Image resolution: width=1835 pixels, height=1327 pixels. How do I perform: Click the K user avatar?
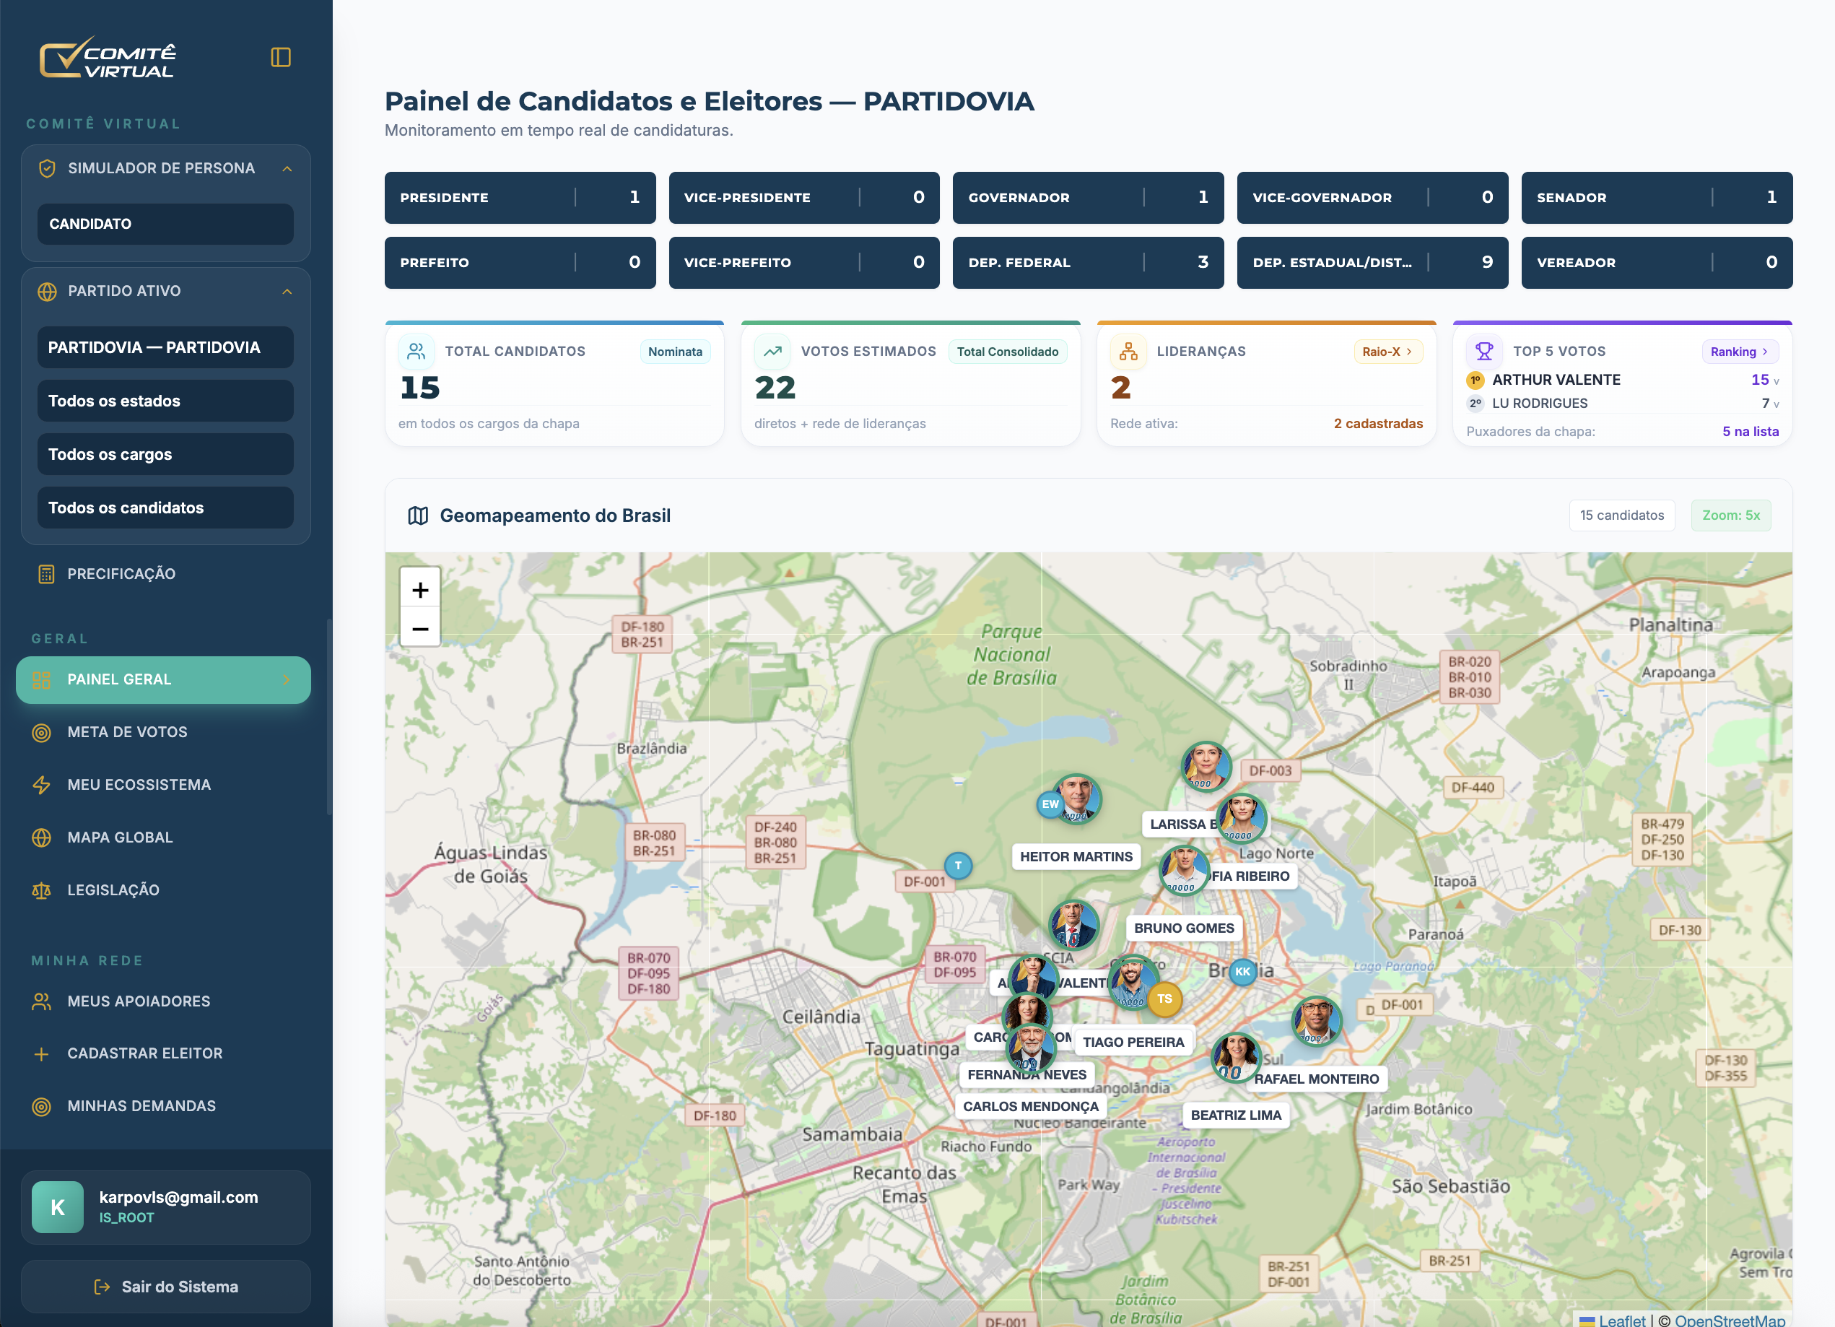coord(58,1207)
